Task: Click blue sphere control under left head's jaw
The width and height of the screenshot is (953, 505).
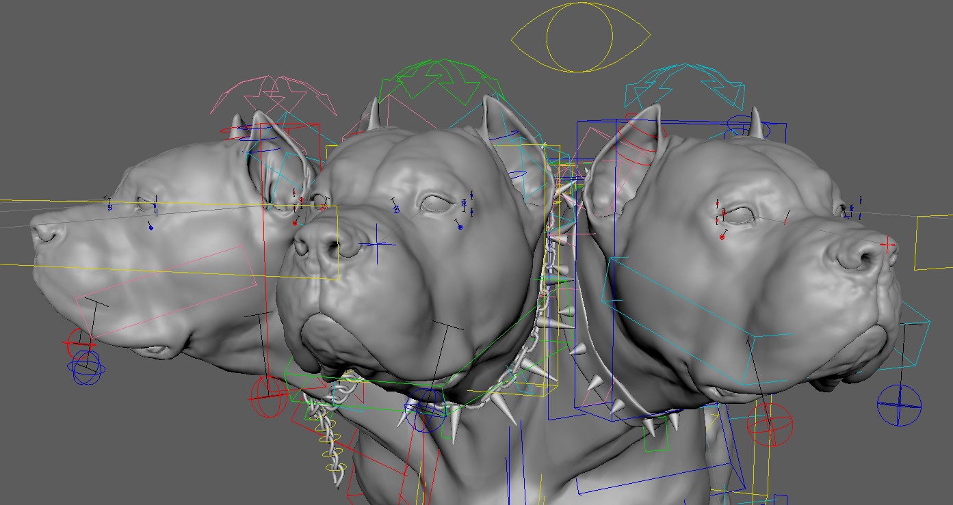Action: tap(86, 367)
